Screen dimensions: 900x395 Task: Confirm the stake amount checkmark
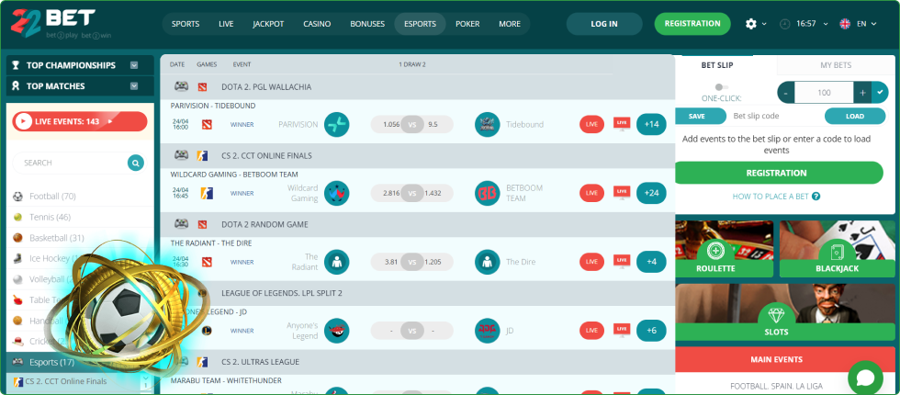pyautogui.click(x=880, y=93)
